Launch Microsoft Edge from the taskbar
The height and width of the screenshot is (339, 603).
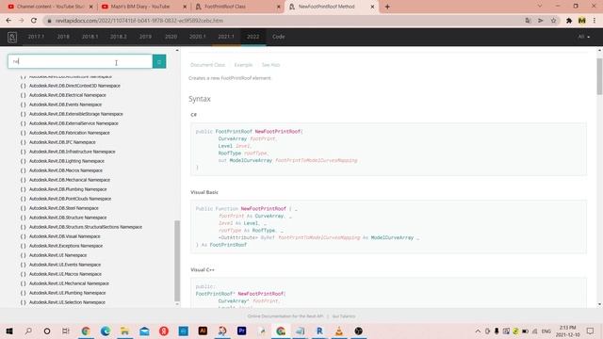pos(105,331)
